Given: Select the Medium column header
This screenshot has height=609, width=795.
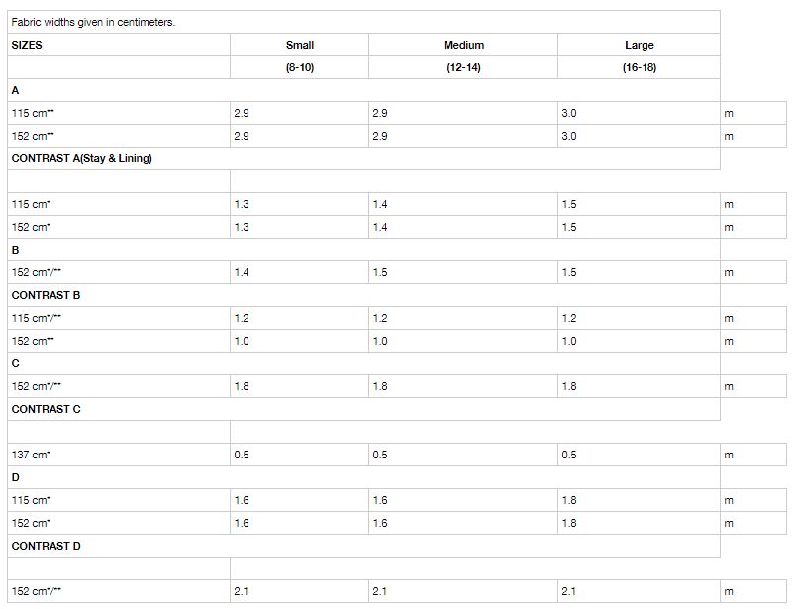Looking at the screenshot, I should 463,45.
